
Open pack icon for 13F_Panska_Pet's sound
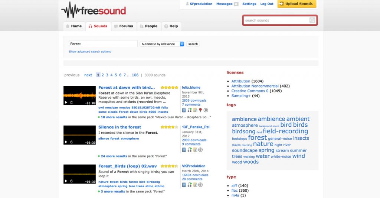184,150
